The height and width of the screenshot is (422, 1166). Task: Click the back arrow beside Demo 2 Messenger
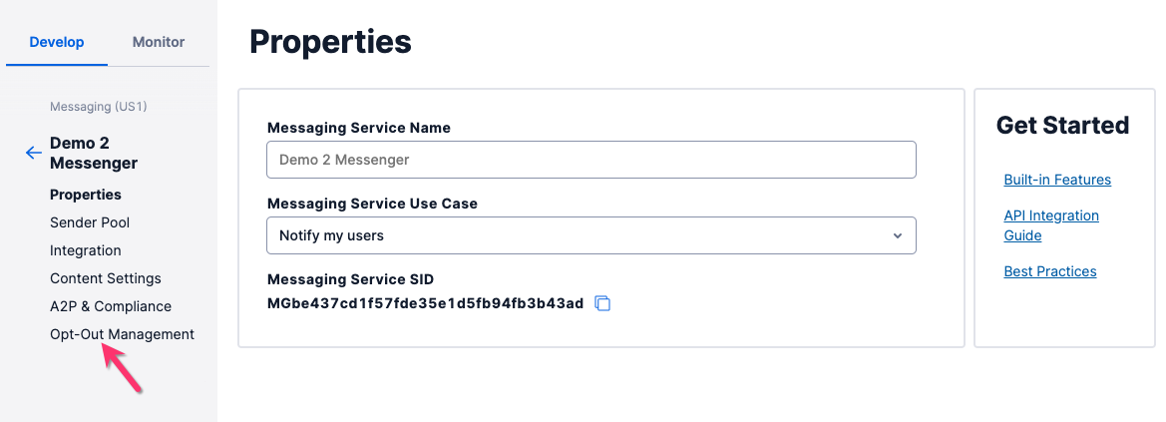point(34,153)
